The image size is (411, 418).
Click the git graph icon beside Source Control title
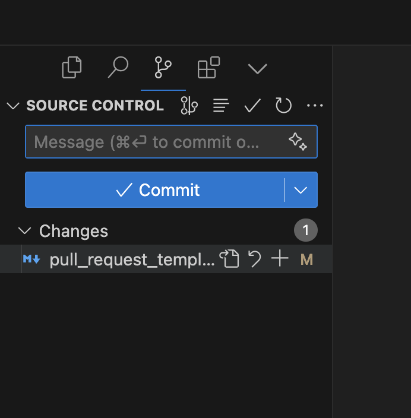click(x=189, y=106)
